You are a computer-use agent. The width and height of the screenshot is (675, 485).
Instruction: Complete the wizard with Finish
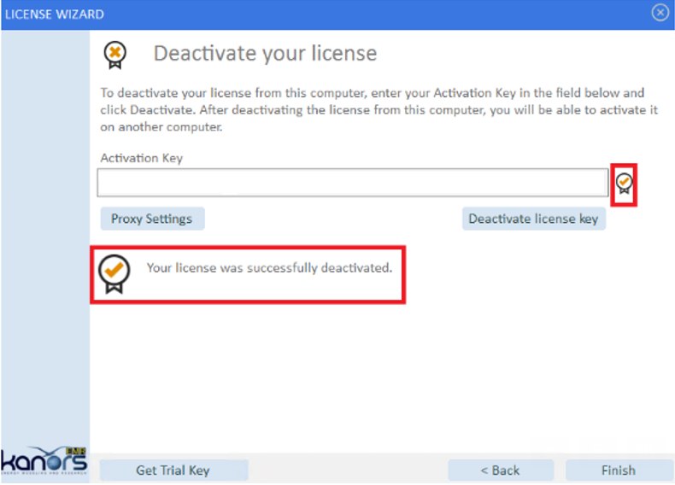(619, 470)
